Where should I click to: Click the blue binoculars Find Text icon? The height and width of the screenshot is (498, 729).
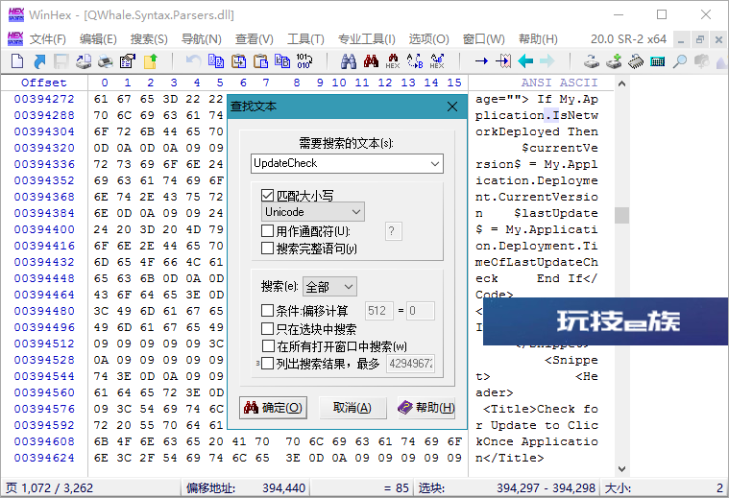(349, 60)
